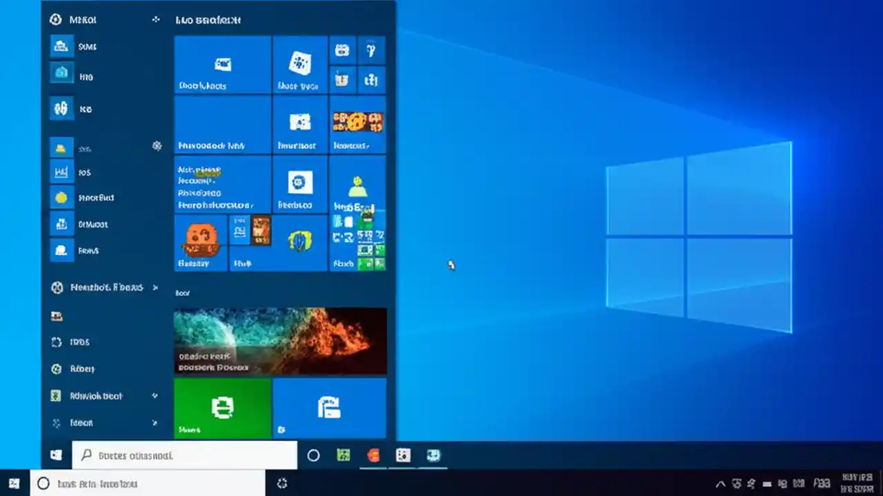Open the Settings gear in the Start sidebar

157,146
